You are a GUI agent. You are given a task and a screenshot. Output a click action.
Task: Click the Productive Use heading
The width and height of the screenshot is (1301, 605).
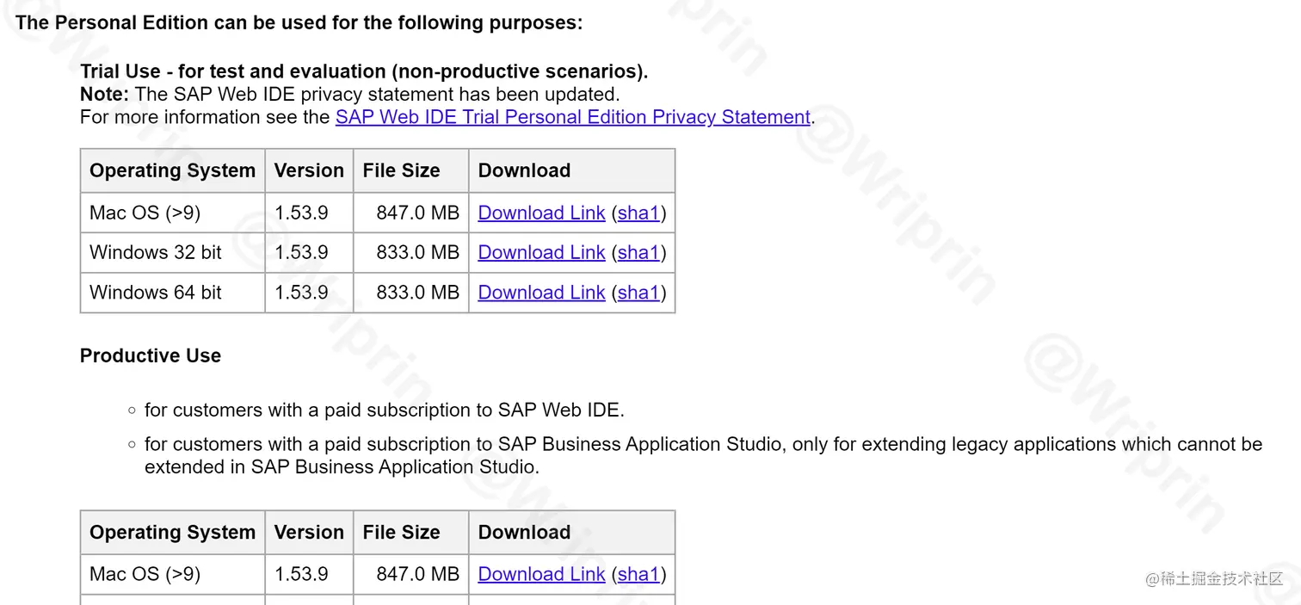click(151, 355)
